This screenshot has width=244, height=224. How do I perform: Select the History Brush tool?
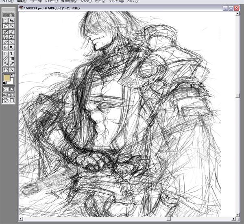(12, 37)
